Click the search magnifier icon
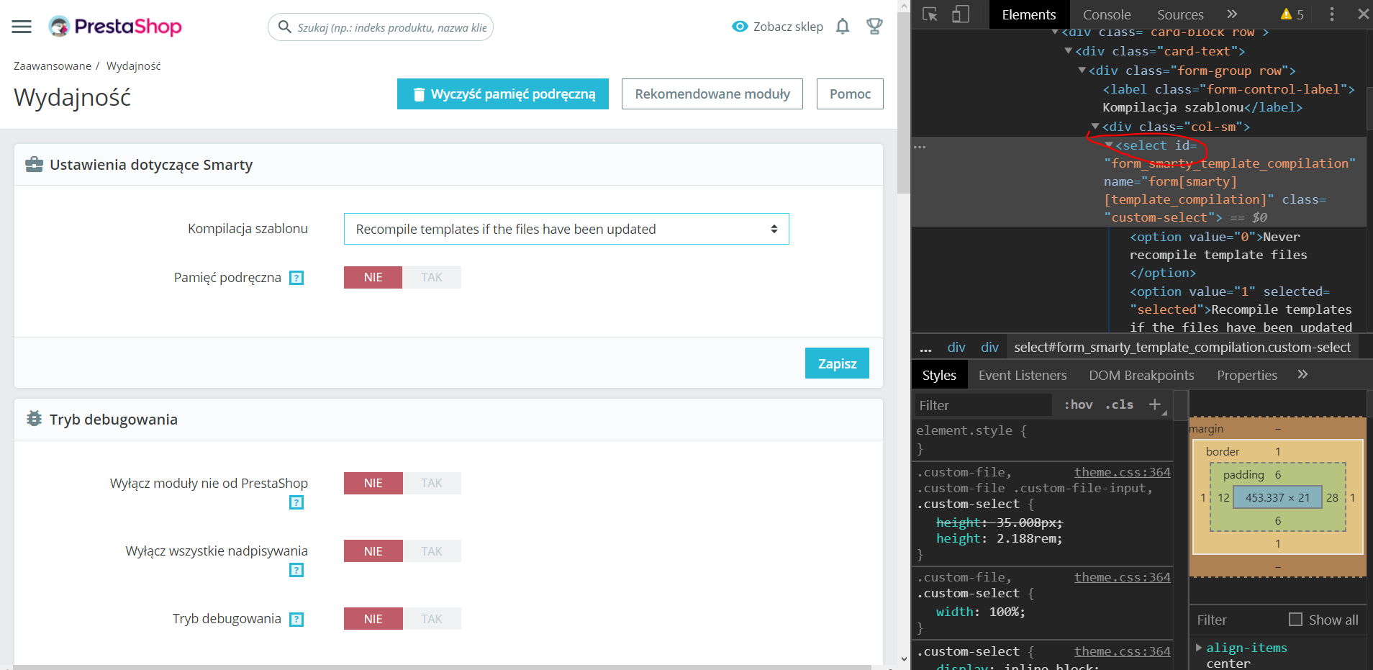Image resolution: width=1373 pixels, height=670 pixels. pyautogui.click(x=285, y=27)
